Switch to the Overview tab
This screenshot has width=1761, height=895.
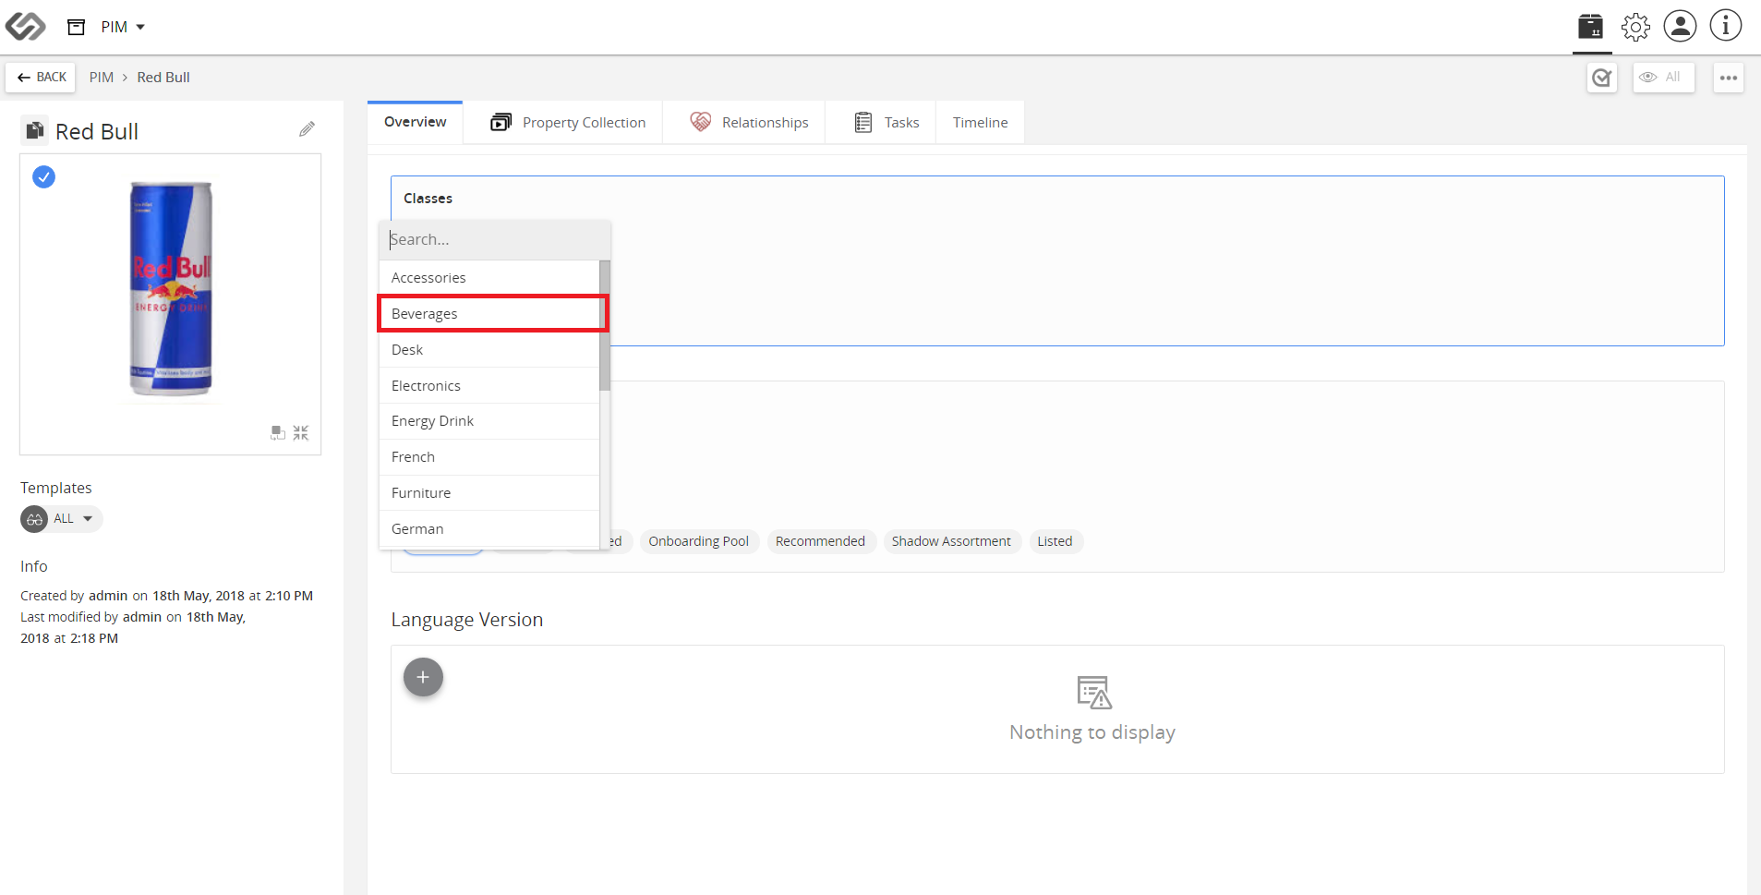pyautogui.click(x=416, y=122)
